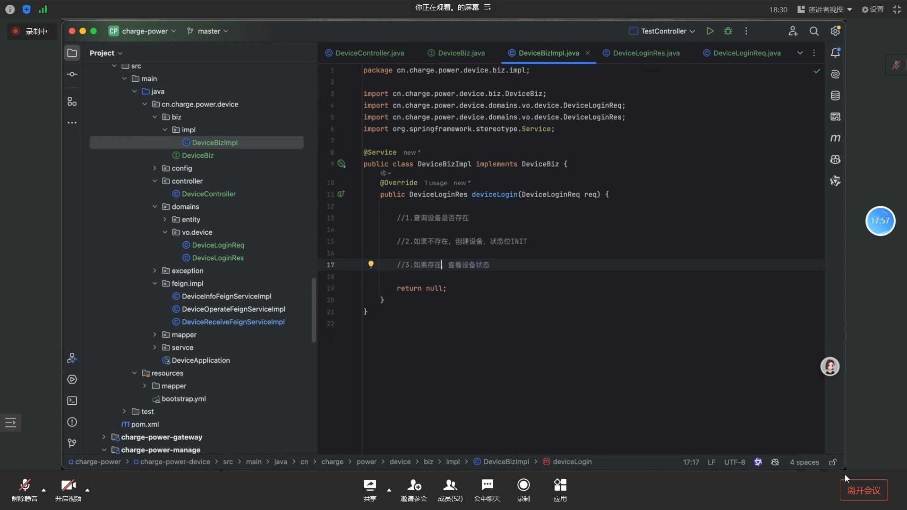
Task: Click the Debug bug icon
Action: point(728,31)
